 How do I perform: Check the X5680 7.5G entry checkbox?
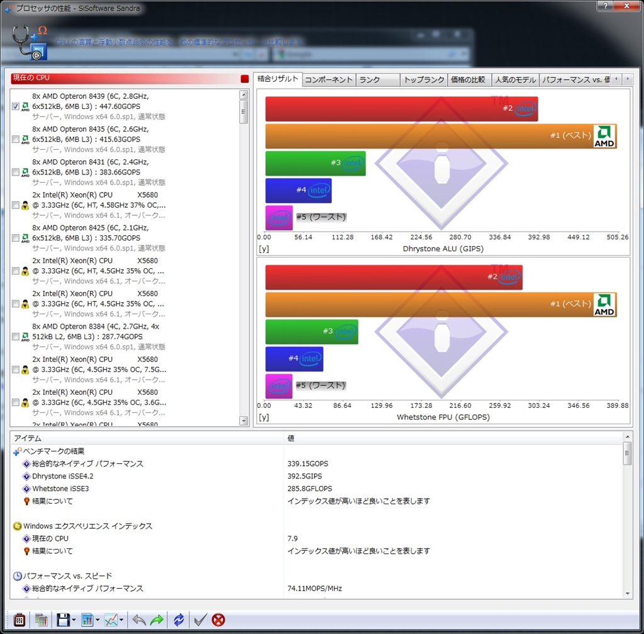click(x=16, y=370)
